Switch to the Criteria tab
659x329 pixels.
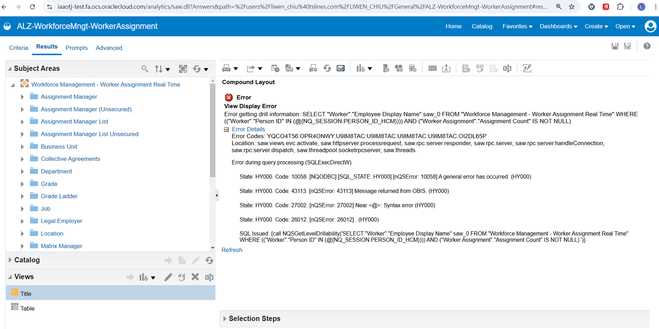click(19, 48)
